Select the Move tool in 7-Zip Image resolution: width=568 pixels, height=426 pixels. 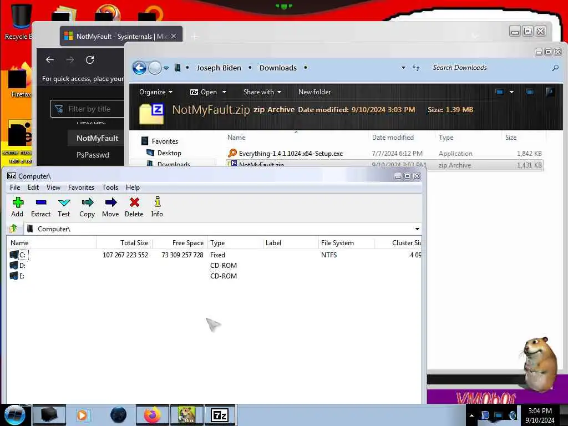click(110, 207)
